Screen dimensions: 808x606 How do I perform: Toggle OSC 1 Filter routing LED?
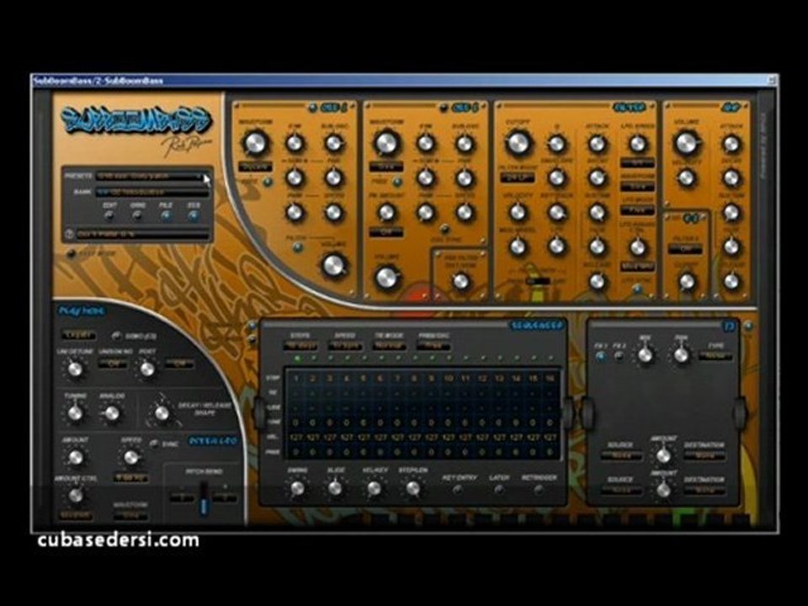297,248
